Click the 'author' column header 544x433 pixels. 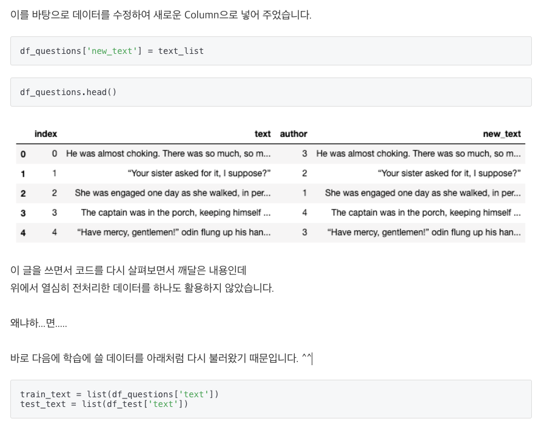[x=294, y=134]
